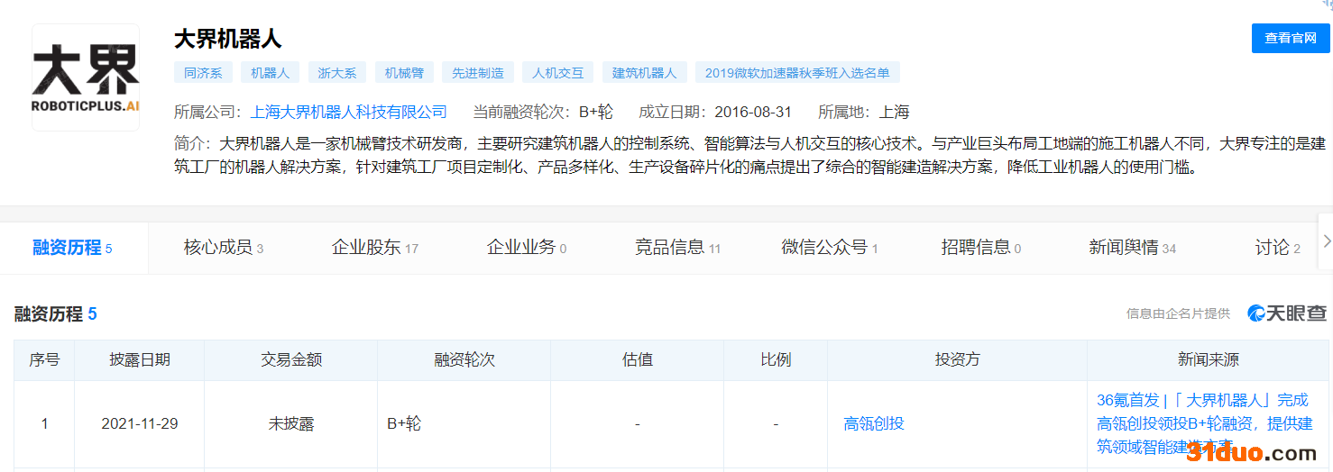Open the 高瓴创投 investor link
The width and height of the screenshot is (1333, 472).
click(x=874, y=423)
